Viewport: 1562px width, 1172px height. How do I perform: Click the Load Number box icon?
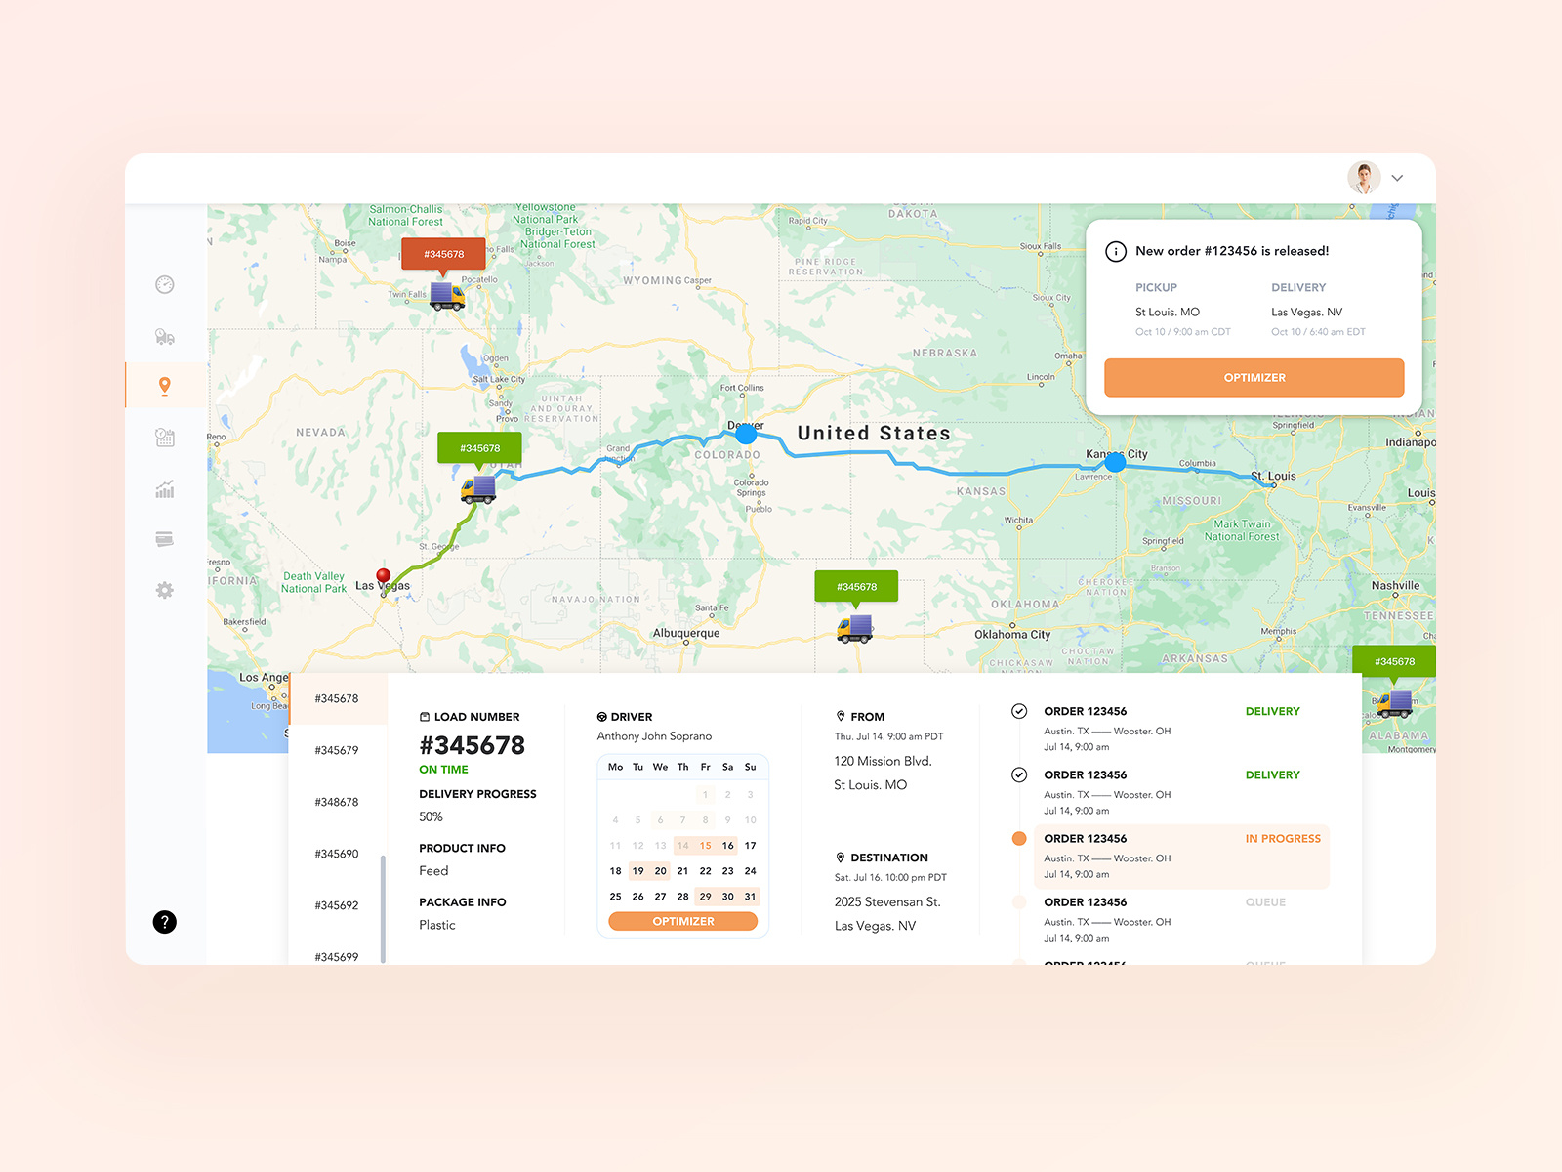(425, 717)
